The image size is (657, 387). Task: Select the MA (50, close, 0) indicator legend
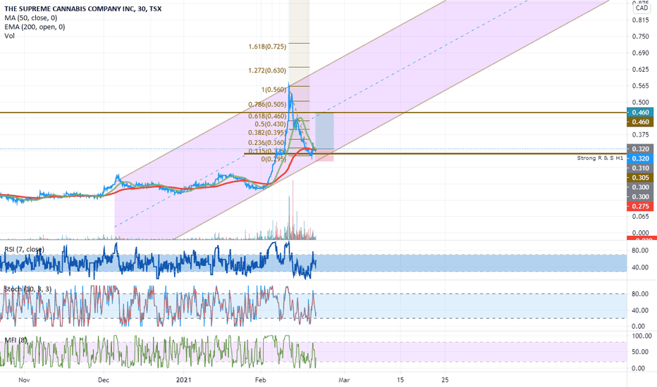(30, 18)
